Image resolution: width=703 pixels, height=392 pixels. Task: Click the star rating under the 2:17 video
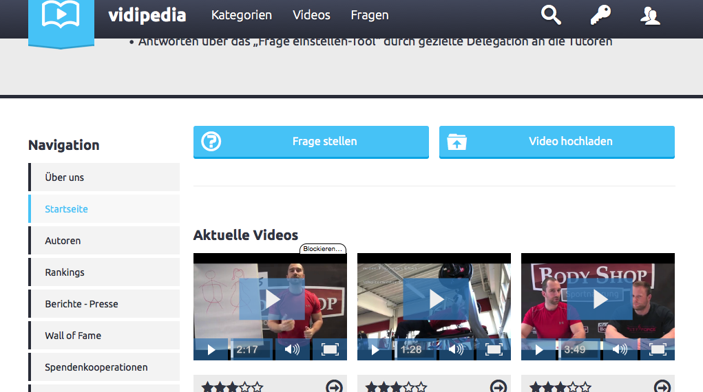(232, 386)
